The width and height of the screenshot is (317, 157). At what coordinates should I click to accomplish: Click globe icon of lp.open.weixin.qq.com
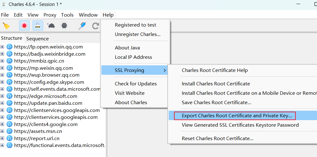(x=9, y=47)
